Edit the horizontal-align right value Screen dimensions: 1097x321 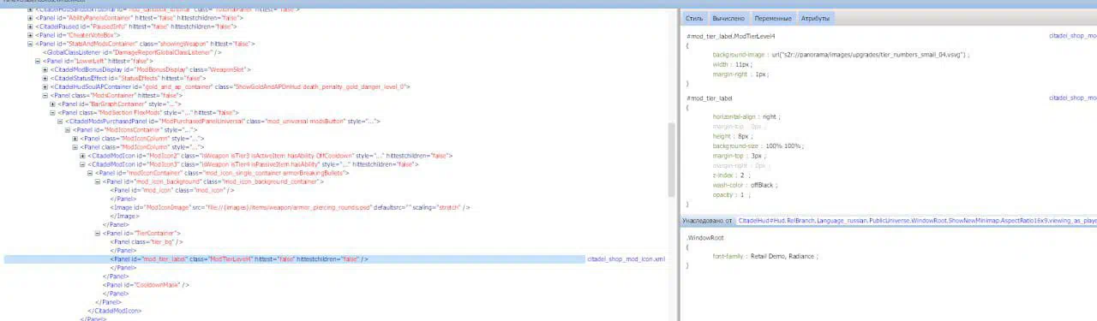pyautogui.click(x=770, y=116)
